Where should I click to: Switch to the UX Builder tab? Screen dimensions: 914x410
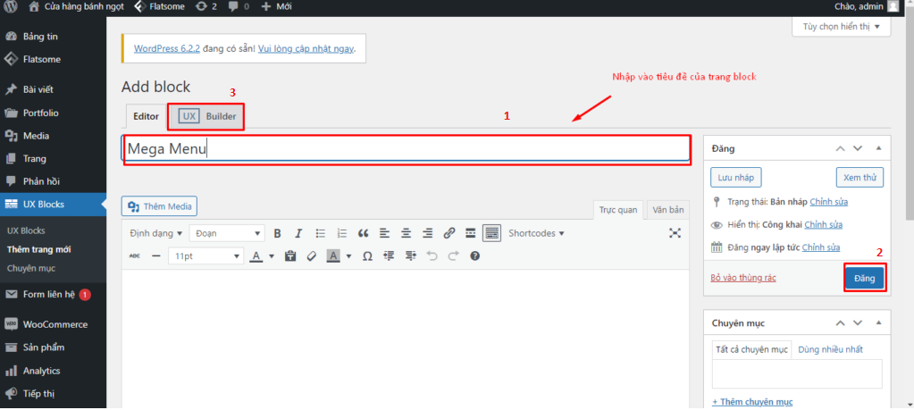(209, 116)
